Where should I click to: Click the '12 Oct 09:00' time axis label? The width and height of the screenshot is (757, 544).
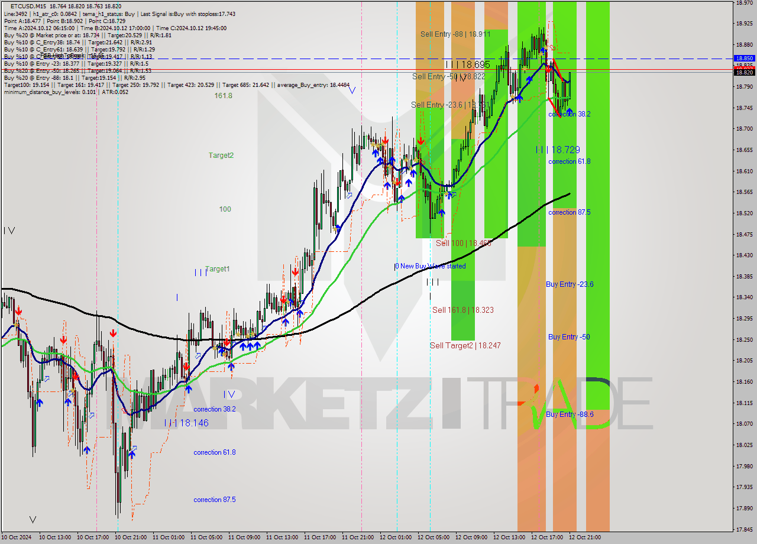coord(473,537)
